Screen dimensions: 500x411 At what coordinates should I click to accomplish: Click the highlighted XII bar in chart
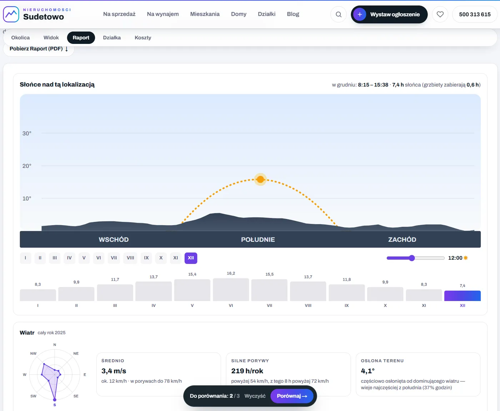pyautogui.click(x=462, y=296)
